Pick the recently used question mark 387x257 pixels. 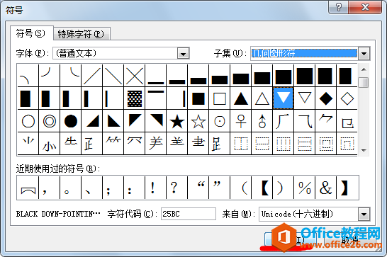(177, 188)
